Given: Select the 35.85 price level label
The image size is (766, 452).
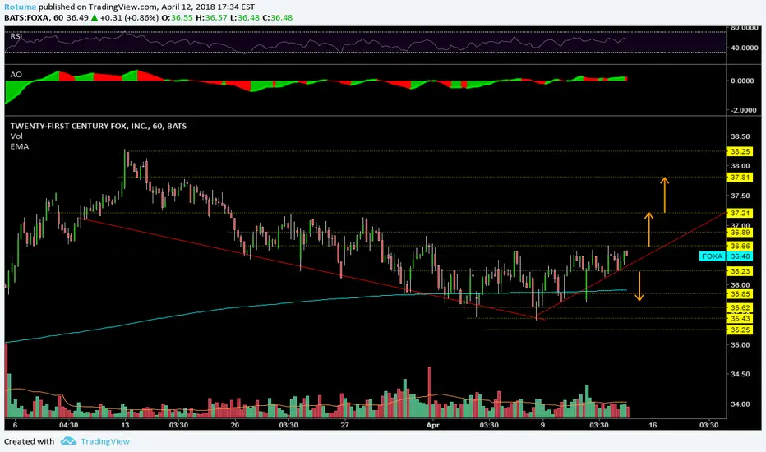Looking at the screenshot, I should click(x=740, y=294).
